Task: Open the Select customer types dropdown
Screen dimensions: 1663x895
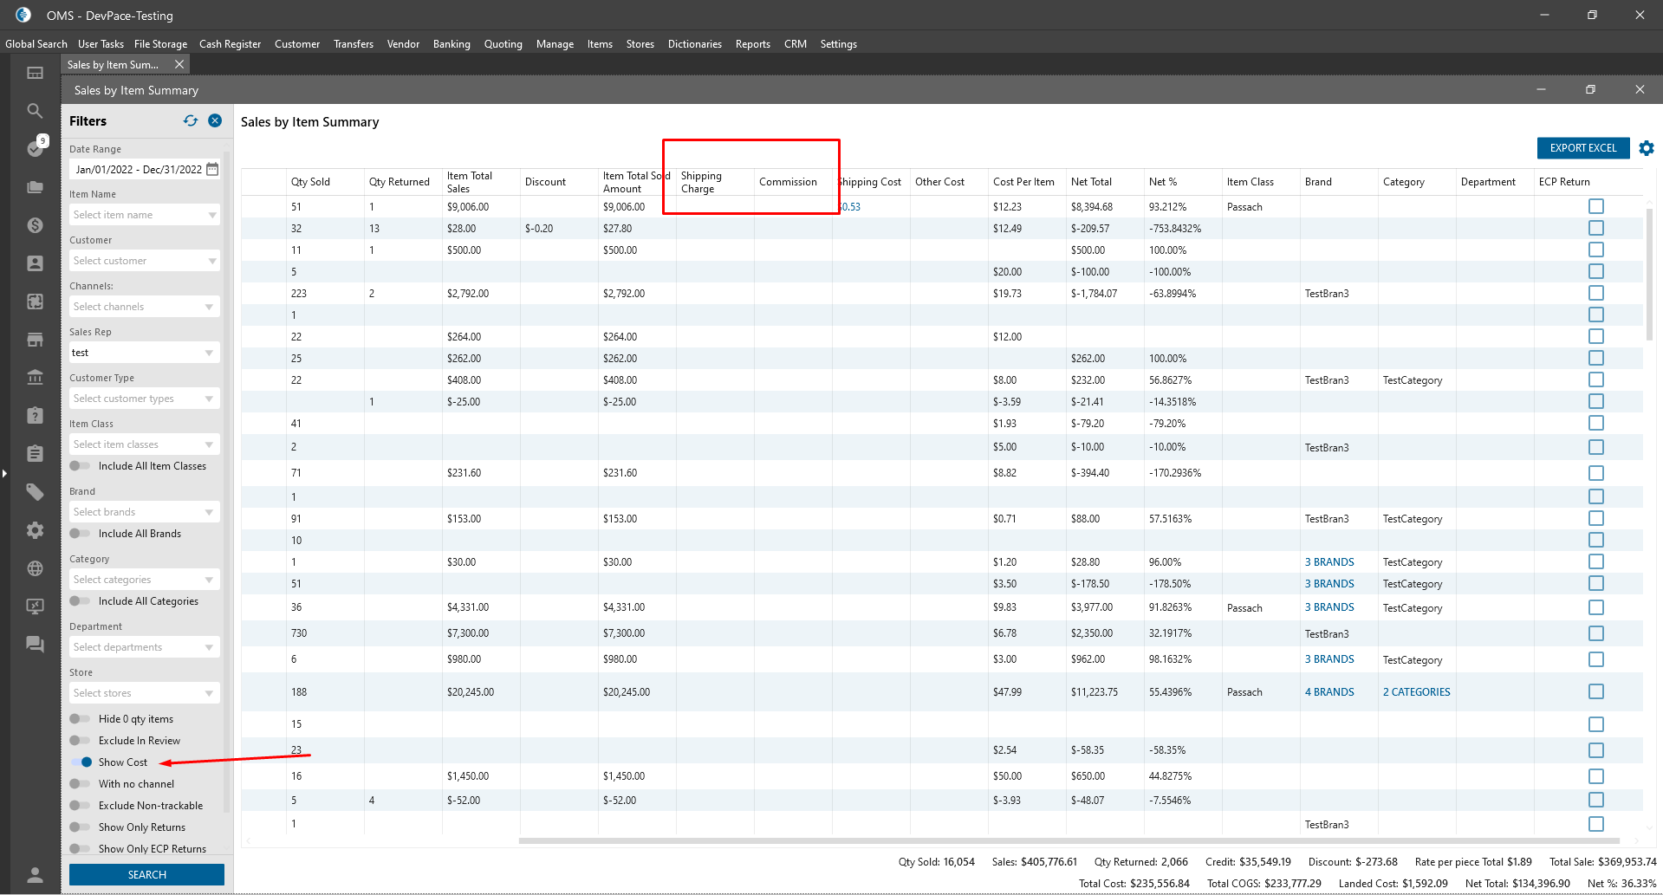Action: coord(144,399)
